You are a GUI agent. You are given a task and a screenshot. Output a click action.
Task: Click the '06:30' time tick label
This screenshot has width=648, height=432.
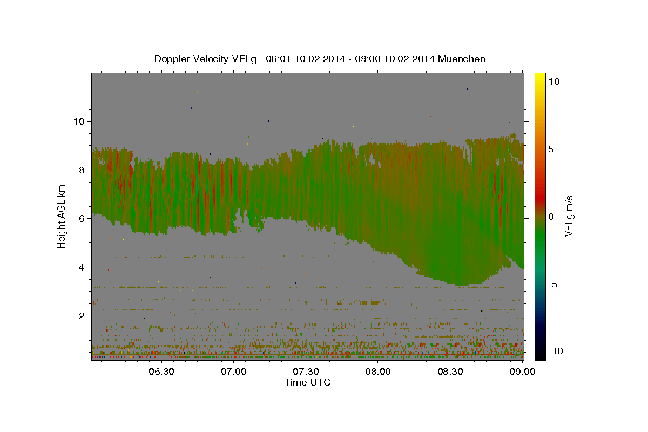tap(161, 372)
